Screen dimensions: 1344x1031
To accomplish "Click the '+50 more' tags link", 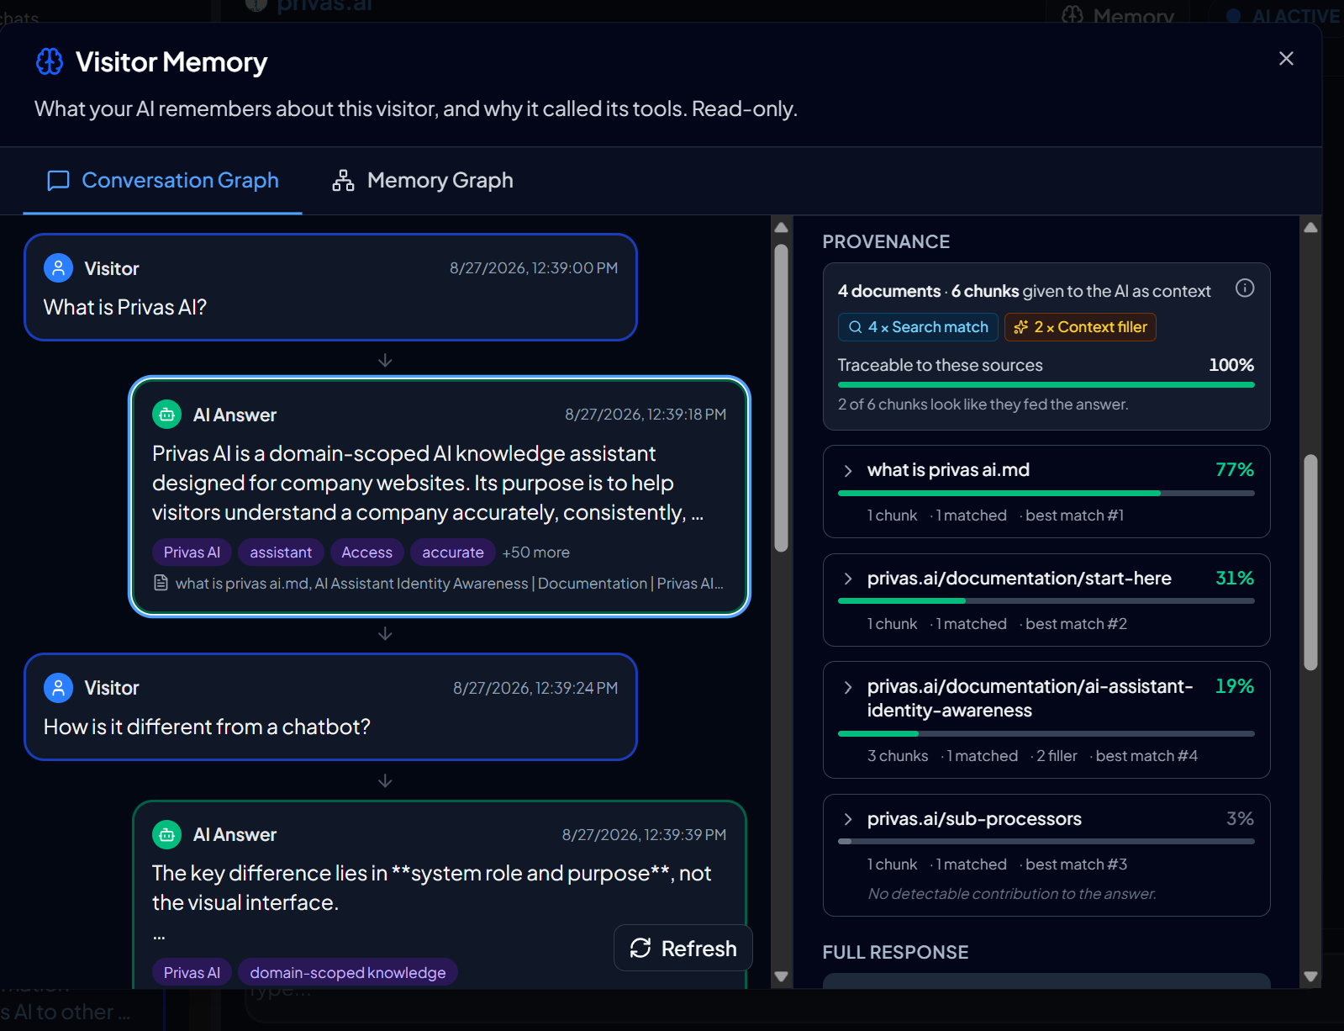I will click(535, 553).
